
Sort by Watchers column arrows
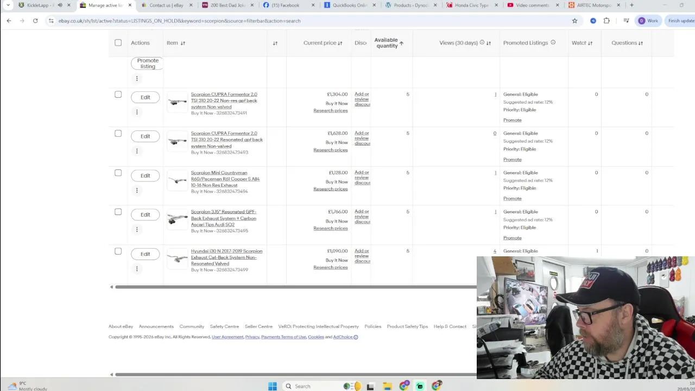coord(590,43)
